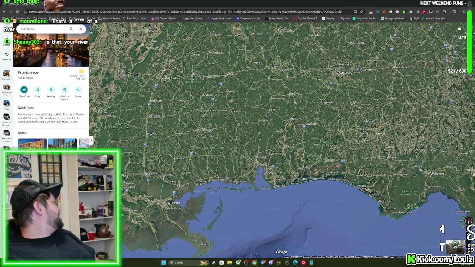Image resolution: width=475 pixels, height=267 pixels.
Task: Open File Explorer from taskbar
Action: [230, 263]
